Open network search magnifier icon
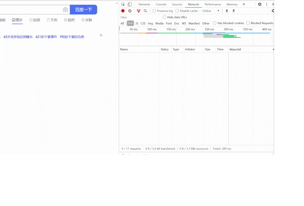Viewport: 304px width, 206px height. tap(145, 11)
